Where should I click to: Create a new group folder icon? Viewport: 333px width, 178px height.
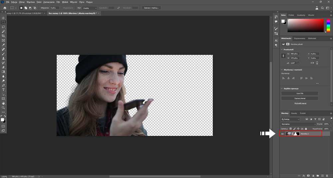point(318,176)
